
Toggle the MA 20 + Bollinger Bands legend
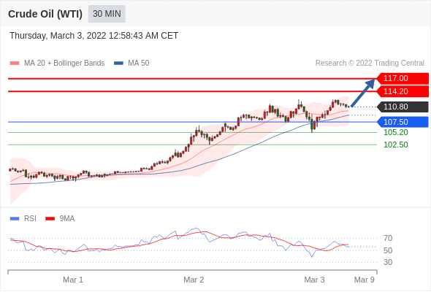pyautogui.click(x=57, y=64)
